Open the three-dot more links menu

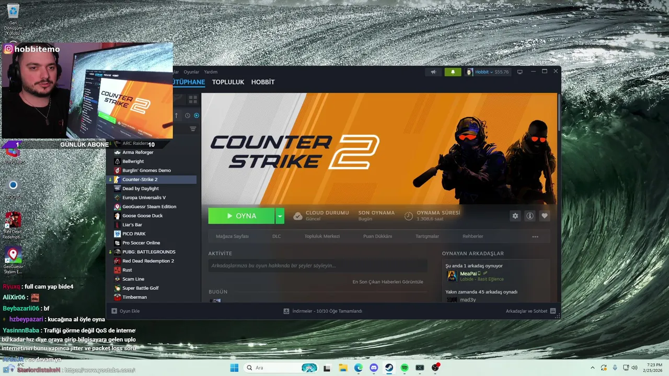(535, 237)
